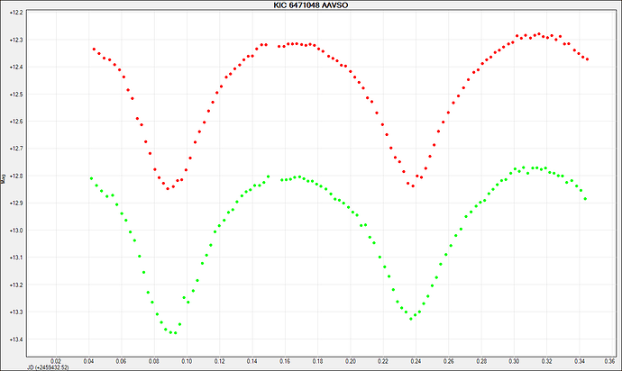Click the 0.16 x-axis tick label
622x371 pixels.
[285, 361]
